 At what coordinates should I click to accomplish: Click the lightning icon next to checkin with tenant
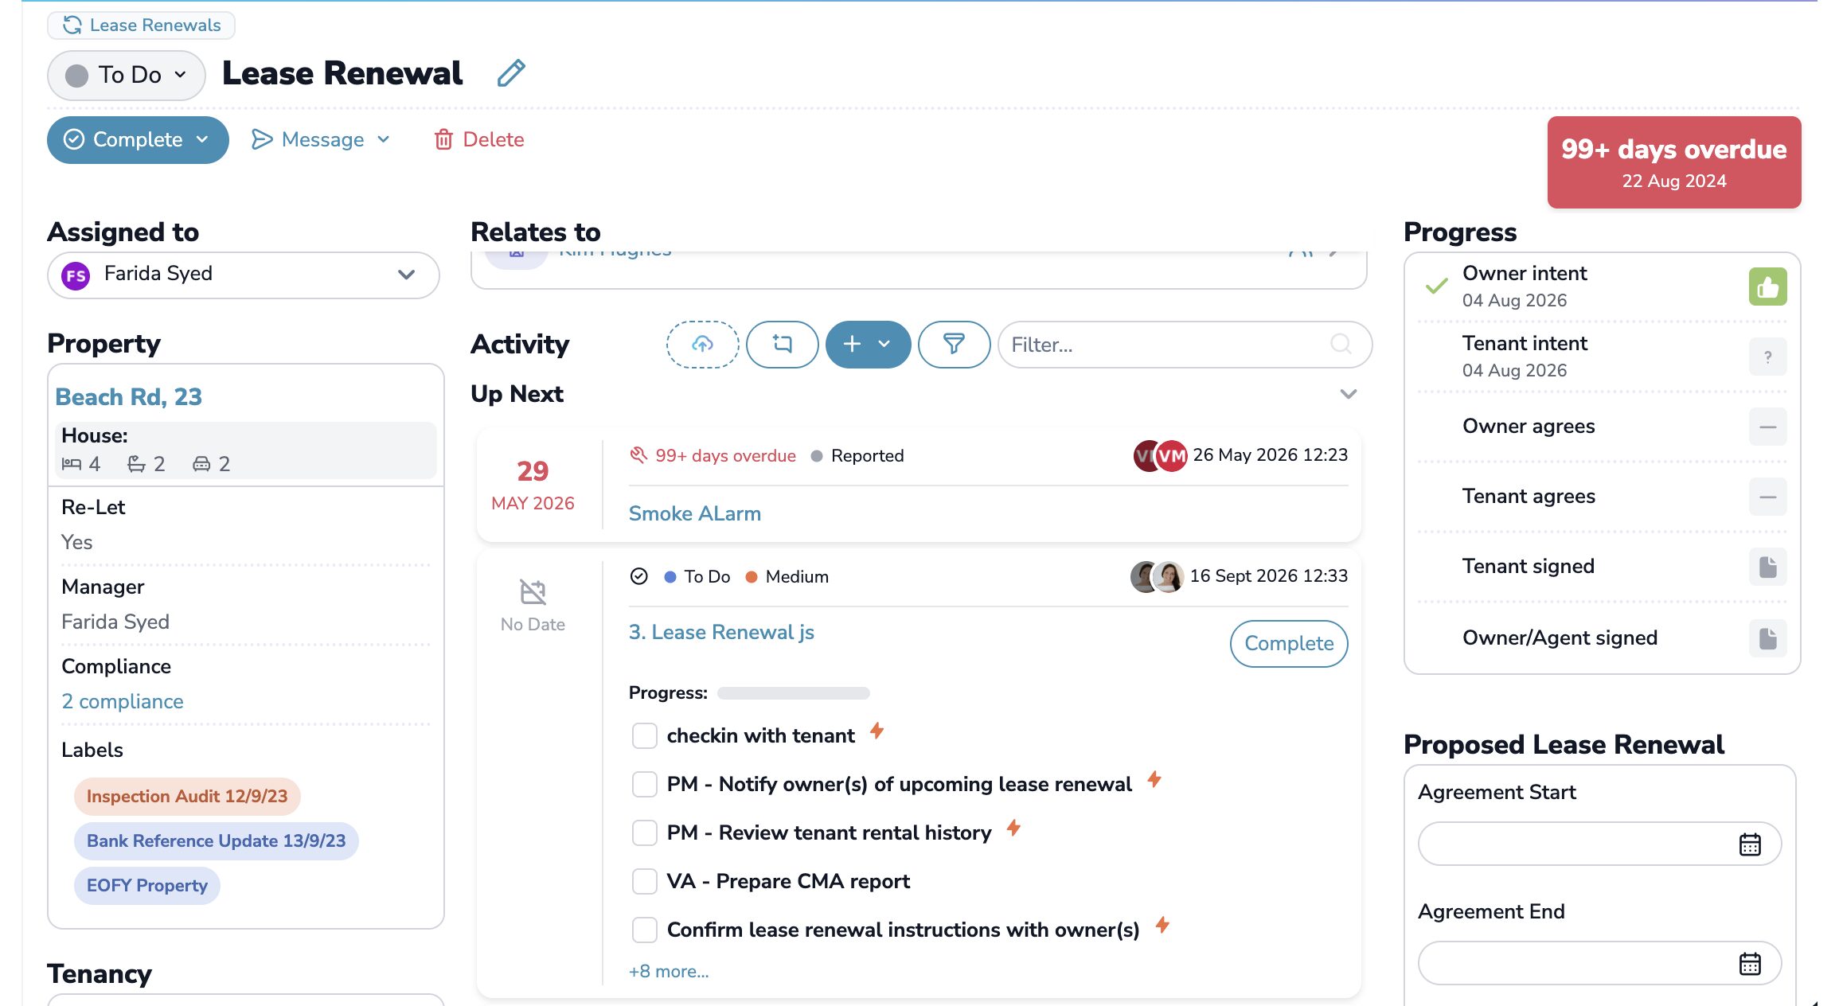(x=877, y=731)
